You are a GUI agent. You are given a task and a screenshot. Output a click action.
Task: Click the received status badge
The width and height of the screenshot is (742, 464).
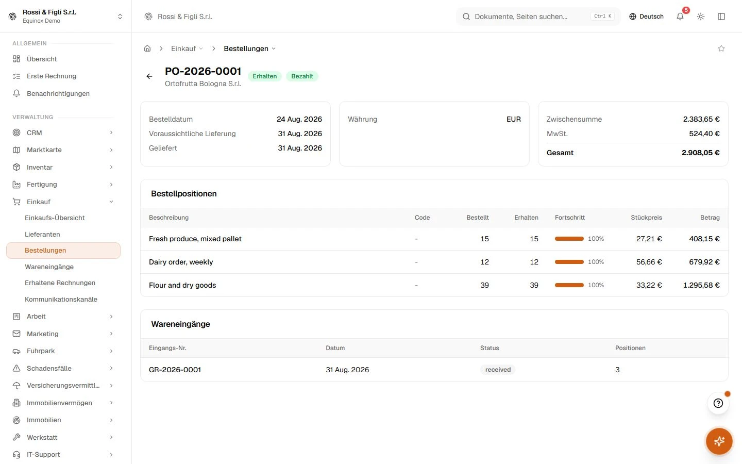point(498,370)
